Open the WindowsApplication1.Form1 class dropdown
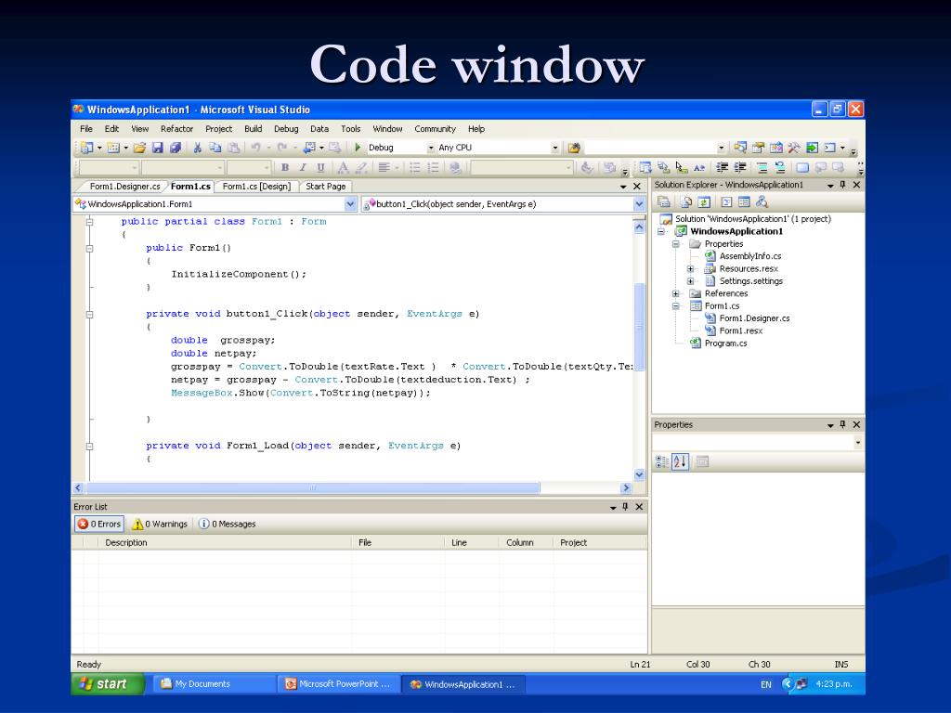Screen dimensions: 951x713 (x=350, y=204)
